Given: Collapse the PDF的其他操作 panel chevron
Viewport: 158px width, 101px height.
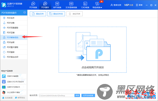Looking at the screenshot, I should [x=24, y=13].
